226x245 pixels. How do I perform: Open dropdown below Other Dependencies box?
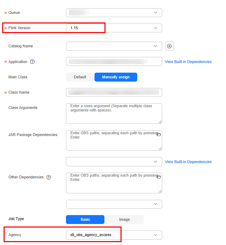click(114, 204)
